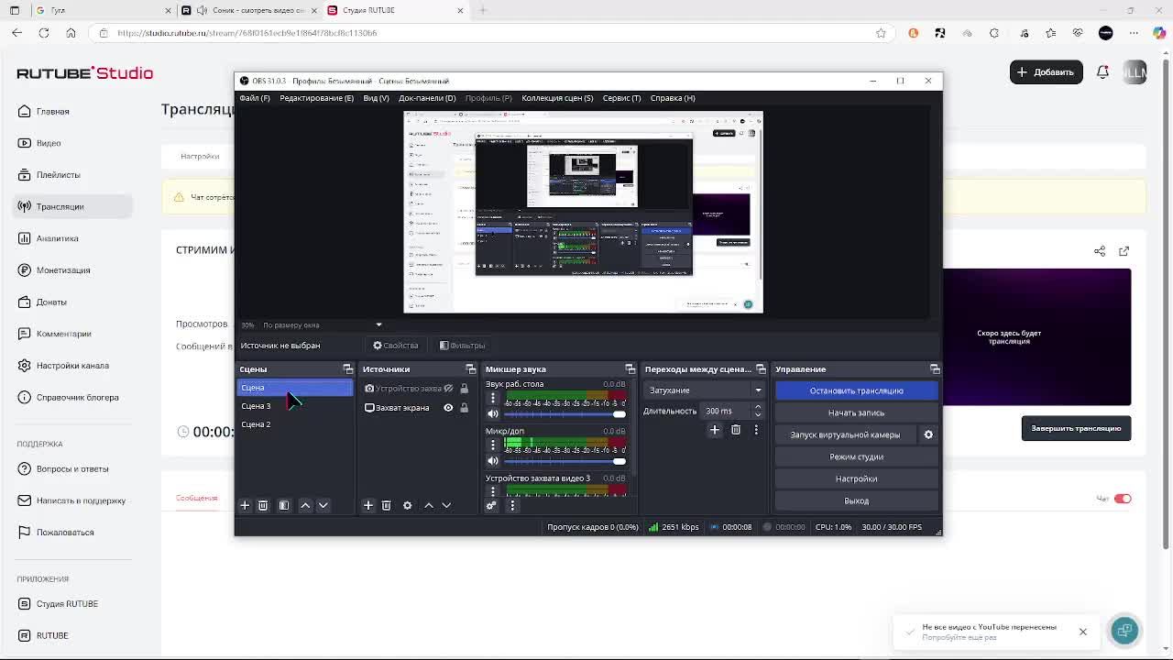
Task: Open transition properties three-dots icon
Action: click(x=756, y=429)
